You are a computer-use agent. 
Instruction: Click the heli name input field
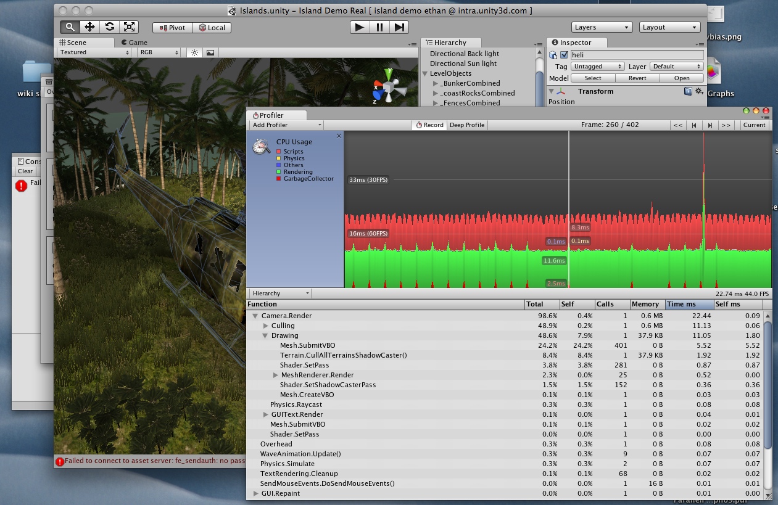pyautogui.click(x=637, y=55)
